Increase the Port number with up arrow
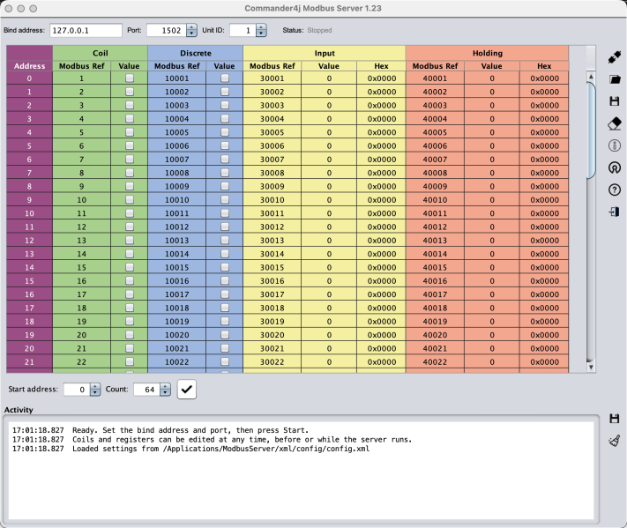627x528 pixels. (192, 27)
